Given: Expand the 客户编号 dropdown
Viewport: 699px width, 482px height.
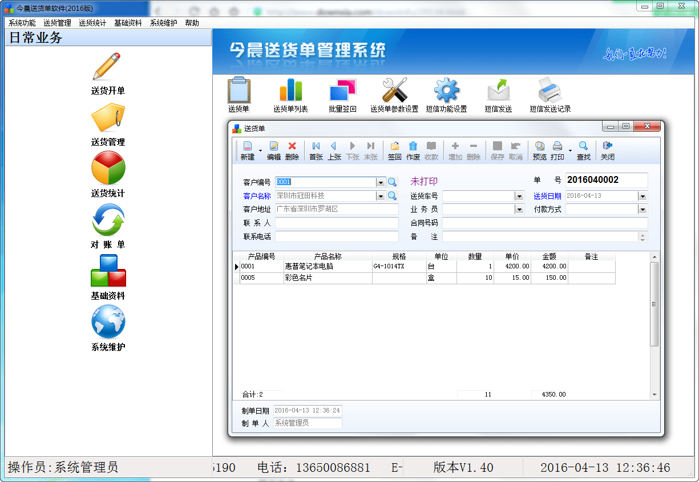Looking at the screenshot, I should click(380, 182).
